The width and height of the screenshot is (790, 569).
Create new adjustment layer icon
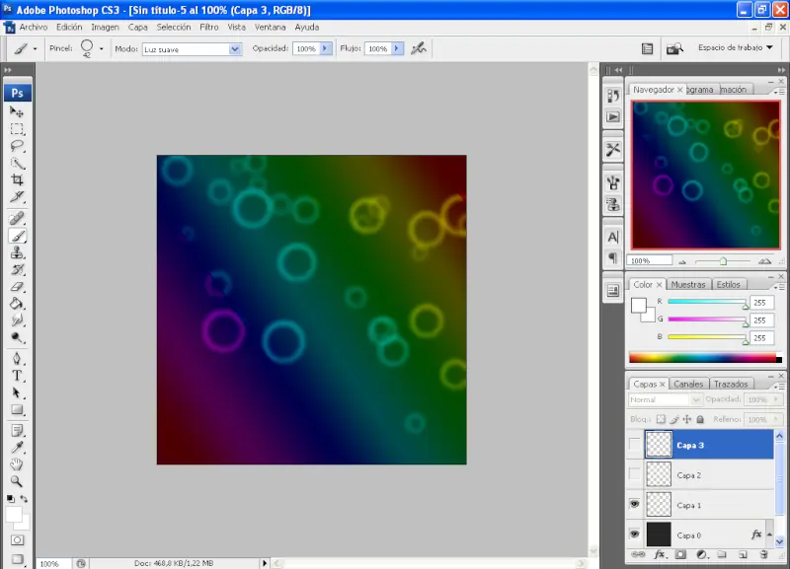701,554
